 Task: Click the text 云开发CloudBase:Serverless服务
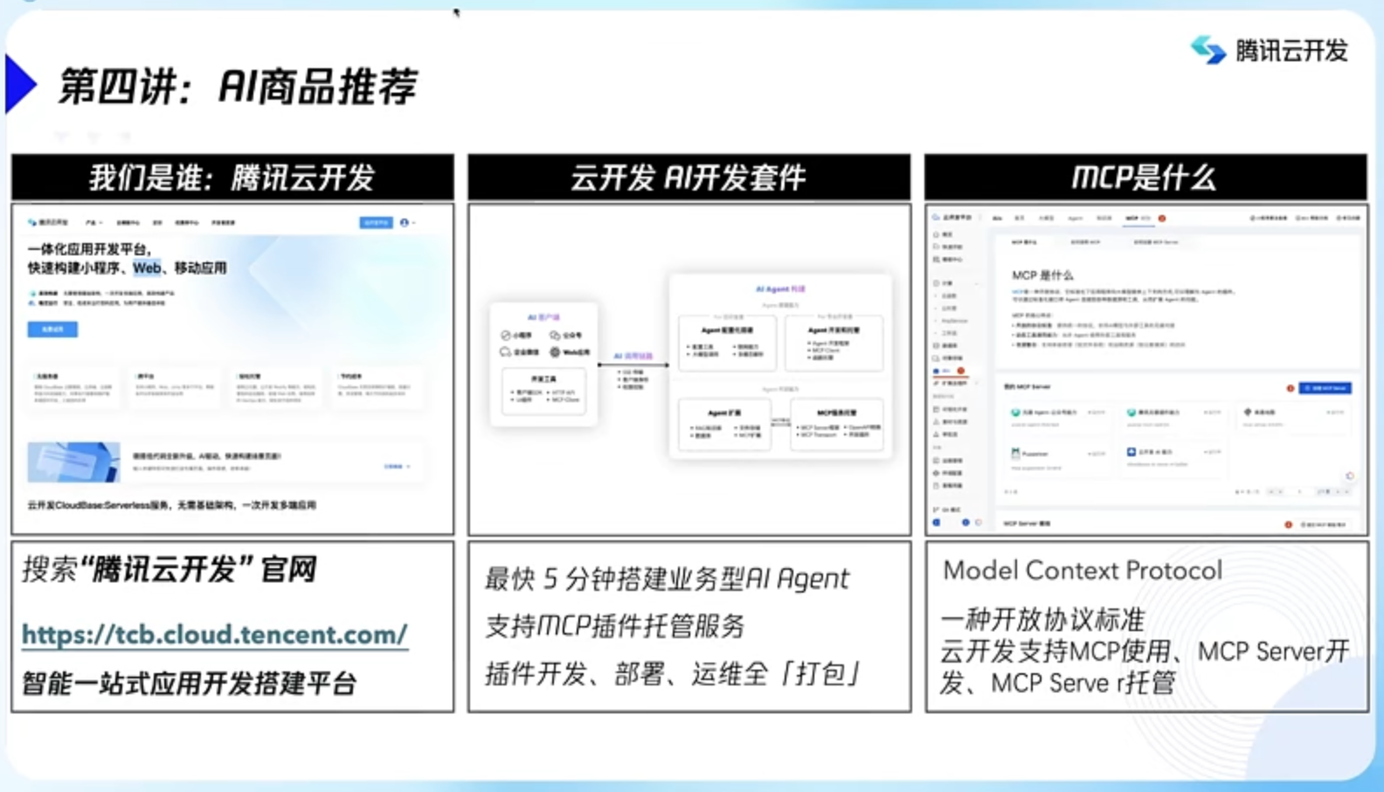(x=98, y=505)
